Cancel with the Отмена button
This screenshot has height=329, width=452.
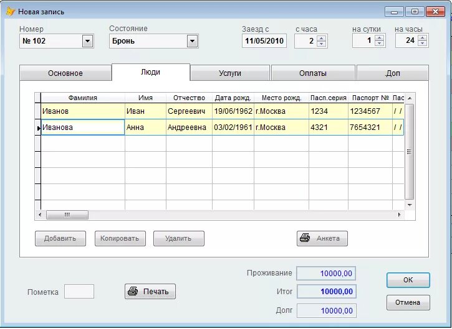408,302
